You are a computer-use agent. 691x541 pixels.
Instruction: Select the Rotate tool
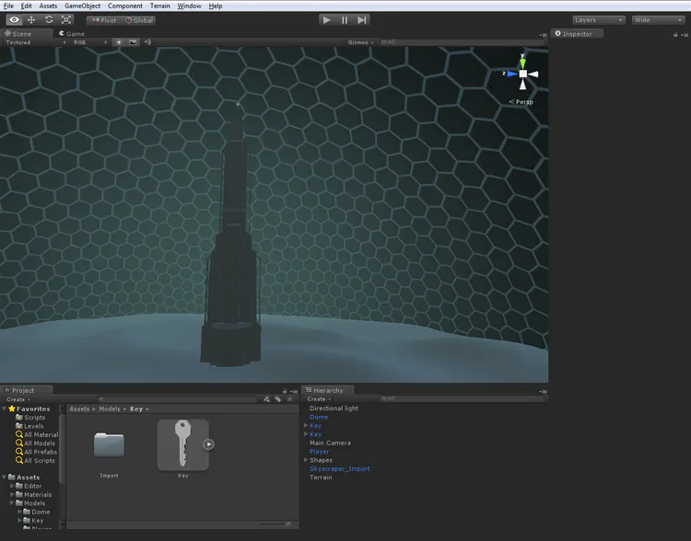(x=49, y=19)
